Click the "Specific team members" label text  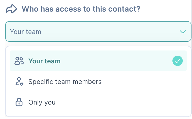(x=65, y=82)
